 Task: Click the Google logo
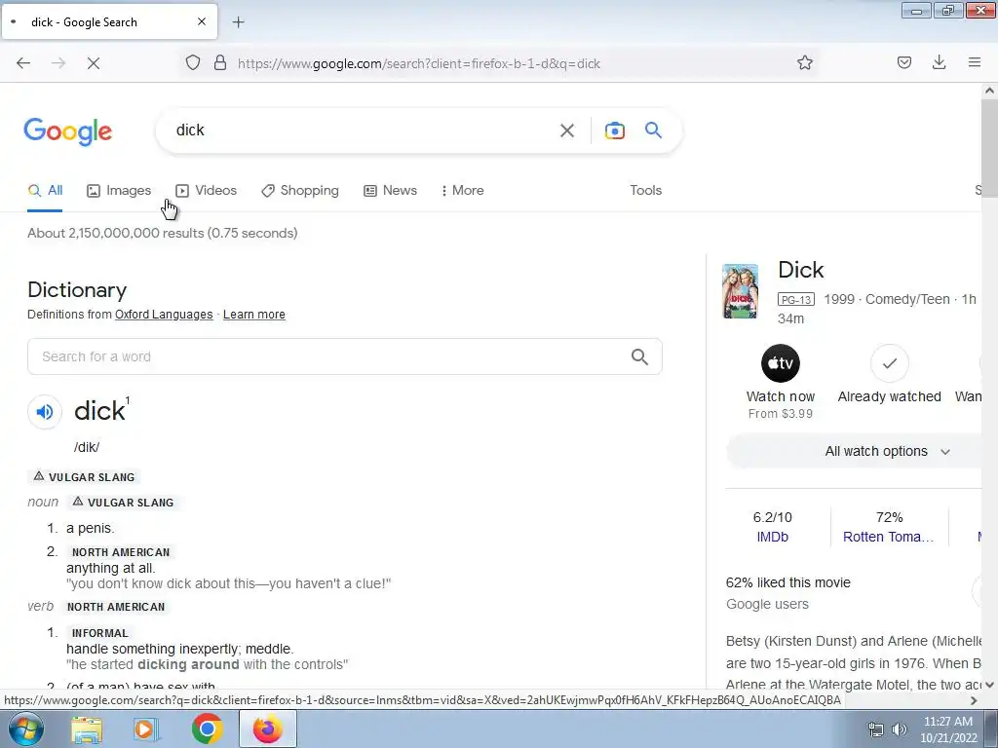[x=68, y=131]
